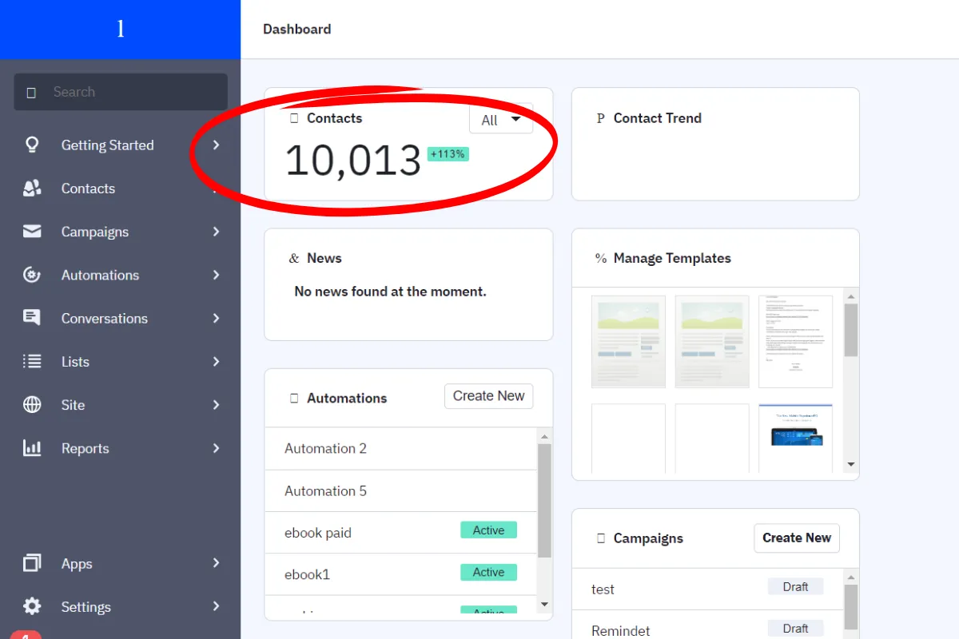Click the +113% growth badge
The image size is (959, 639).
click(448, 153)
